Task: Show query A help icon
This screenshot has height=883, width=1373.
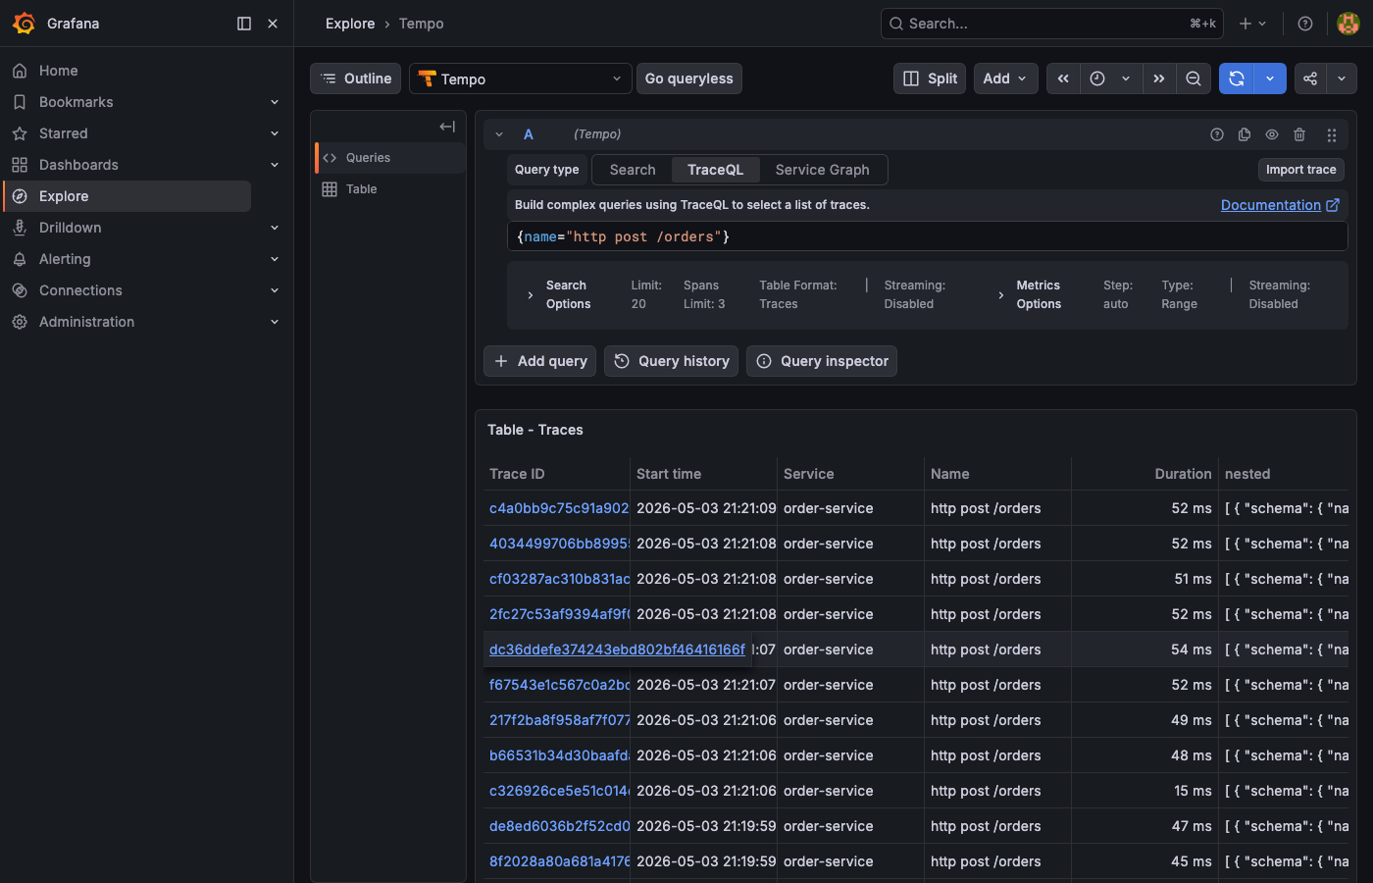Action: (1217, 134)
